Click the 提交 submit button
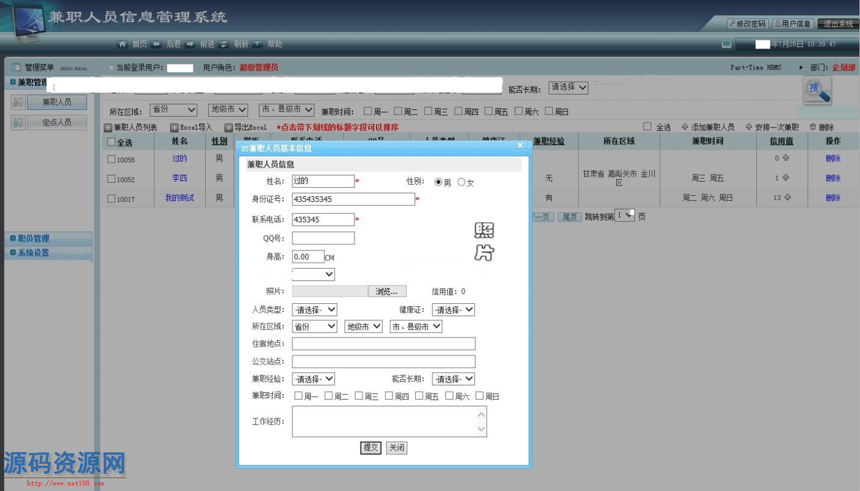The image size is (860, 491). [370, 447]
